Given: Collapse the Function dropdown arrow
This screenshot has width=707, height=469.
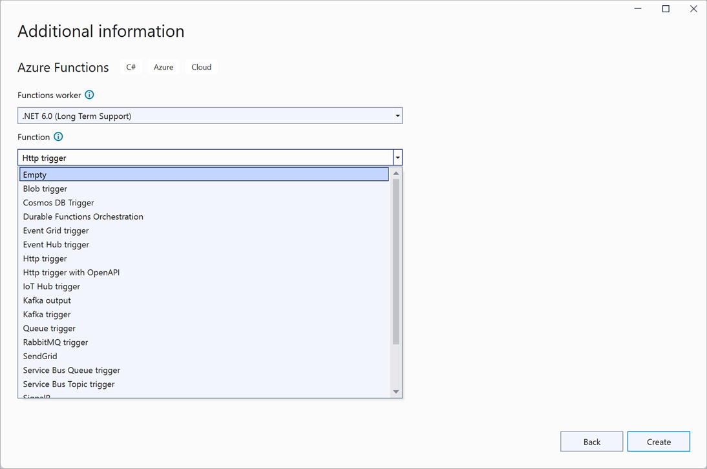Looking at the screenshot, I should pos(397,158).
